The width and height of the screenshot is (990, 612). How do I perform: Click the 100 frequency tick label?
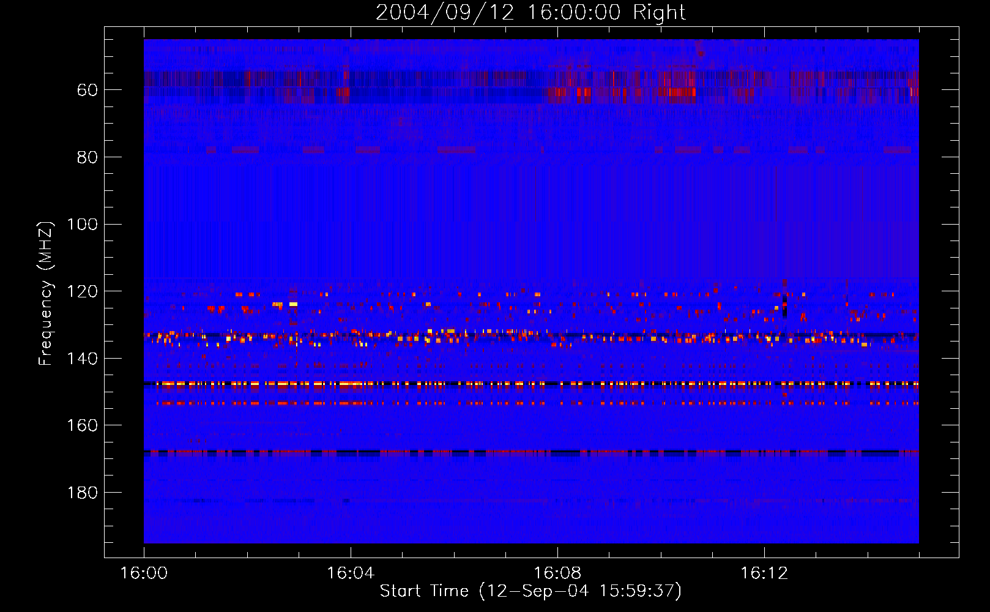coord(82,225)
